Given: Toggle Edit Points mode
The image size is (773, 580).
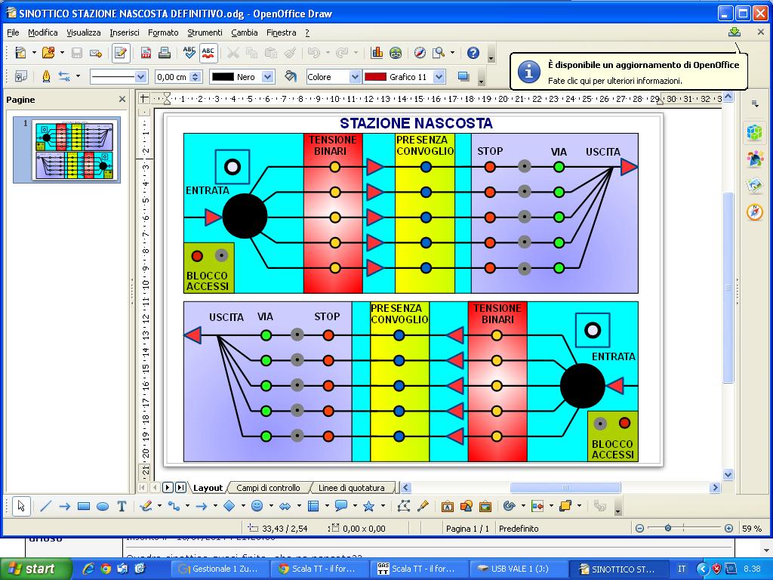Looking at the screenshot, I should [x=403, y=506].
